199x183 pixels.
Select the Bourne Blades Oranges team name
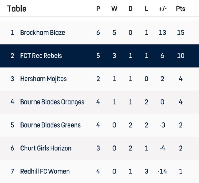click(x=52, y=102)
